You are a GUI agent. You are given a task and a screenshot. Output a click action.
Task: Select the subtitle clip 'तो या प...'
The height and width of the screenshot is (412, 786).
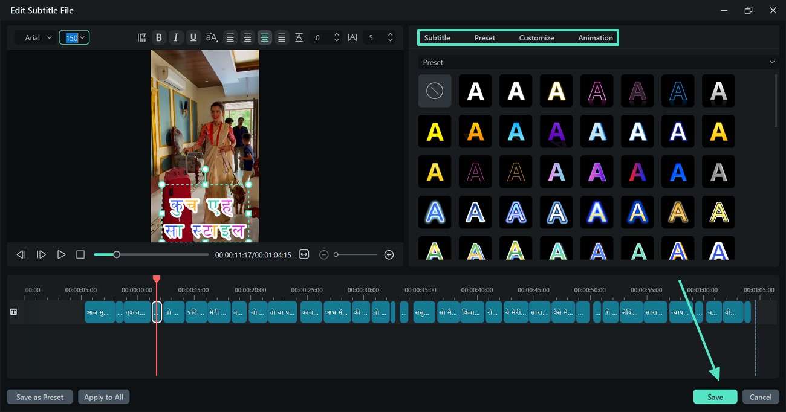[282, 312]
